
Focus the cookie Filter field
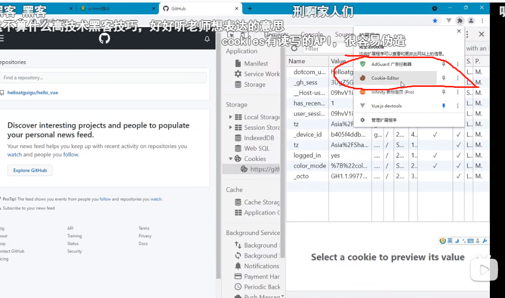(327, 48)
